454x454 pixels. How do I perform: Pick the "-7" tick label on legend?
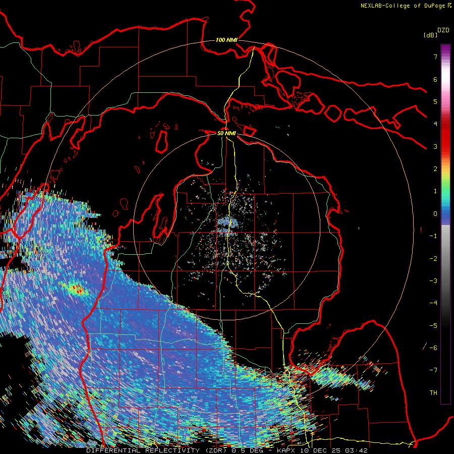[x=433, y=370]
